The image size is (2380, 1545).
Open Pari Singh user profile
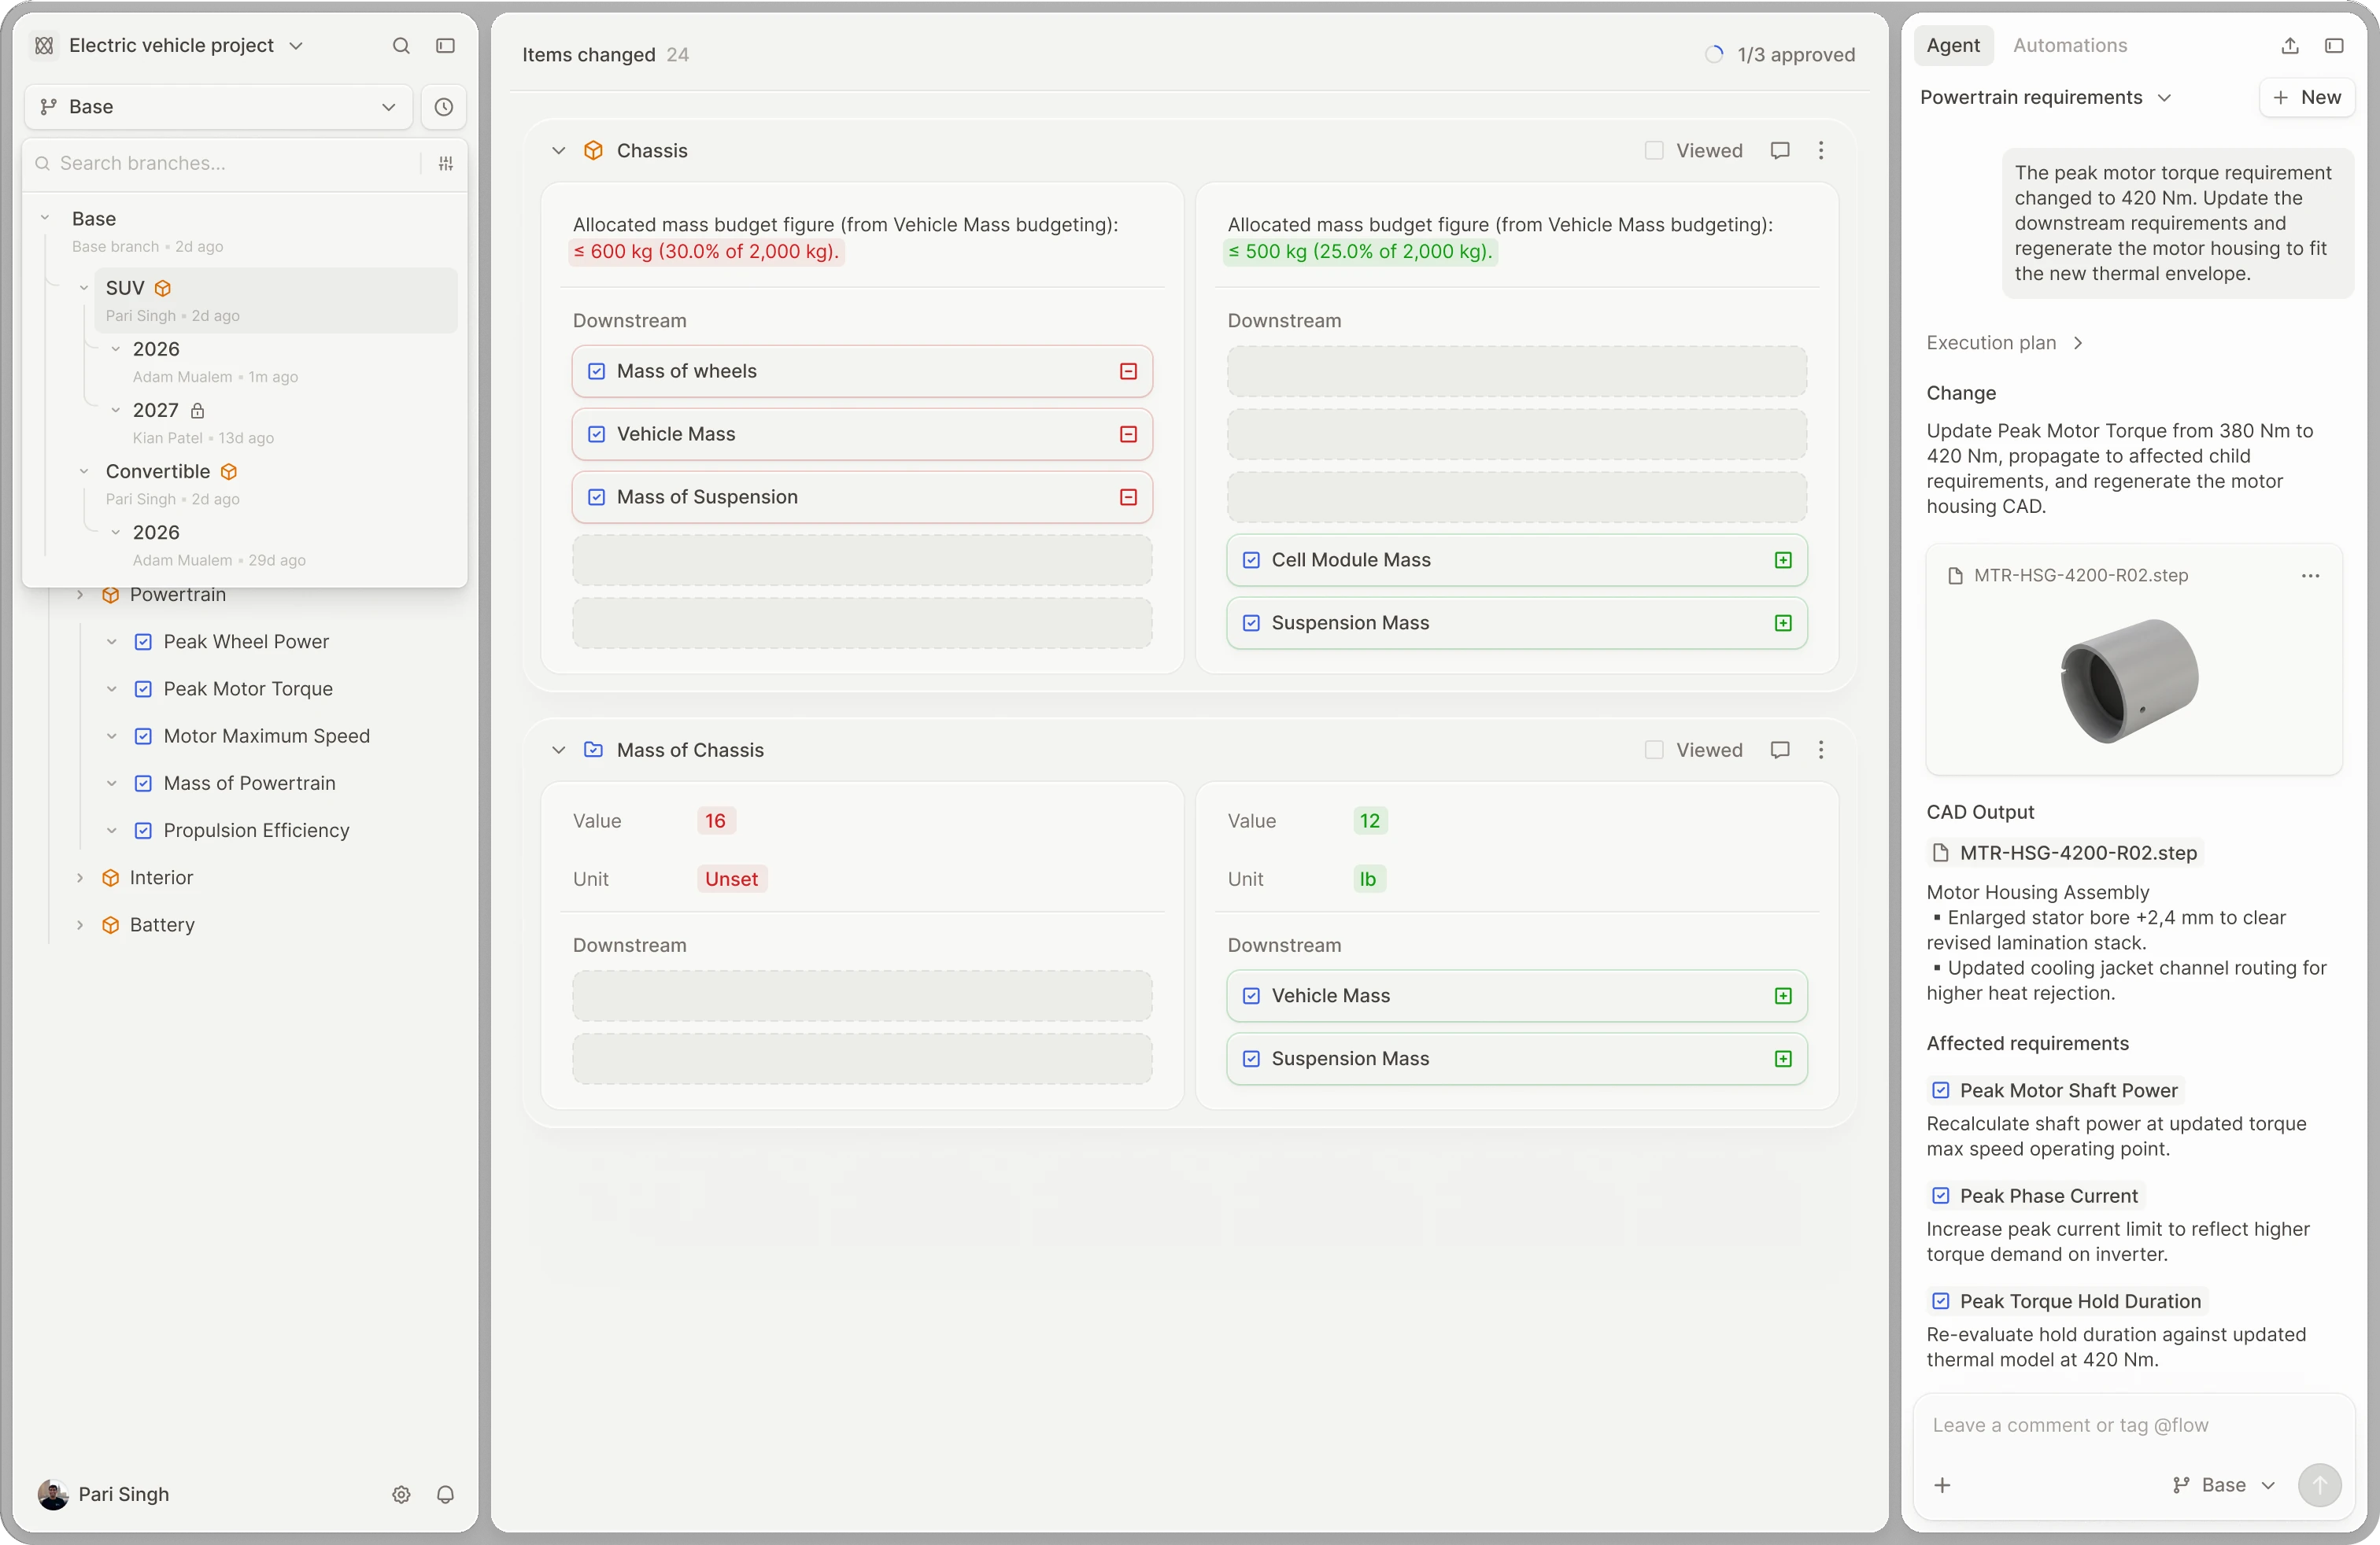tap(104, 1495)
